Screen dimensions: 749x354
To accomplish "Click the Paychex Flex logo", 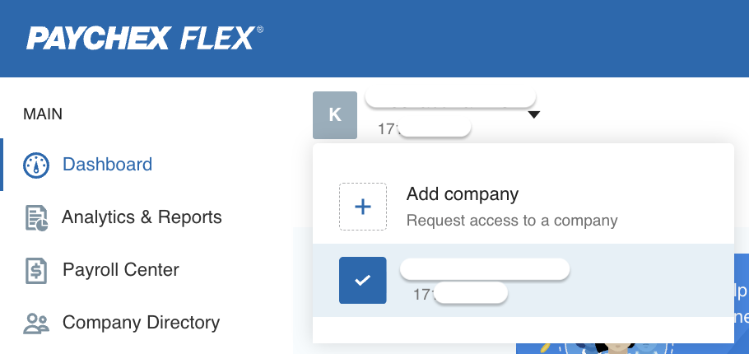I will coord(145,38).
